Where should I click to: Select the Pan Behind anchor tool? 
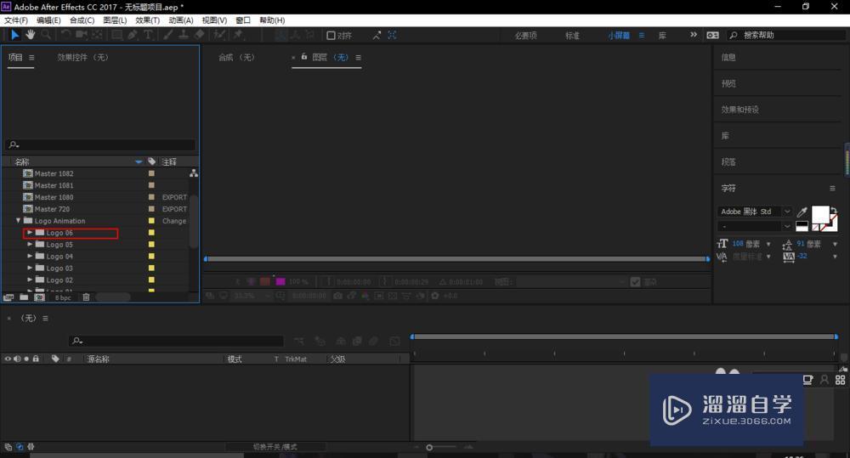pos(97,35)
